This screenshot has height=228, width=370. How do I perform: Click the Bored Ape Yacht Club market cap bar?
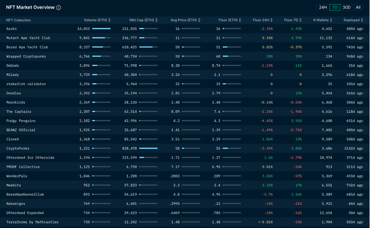pos(148,47)
